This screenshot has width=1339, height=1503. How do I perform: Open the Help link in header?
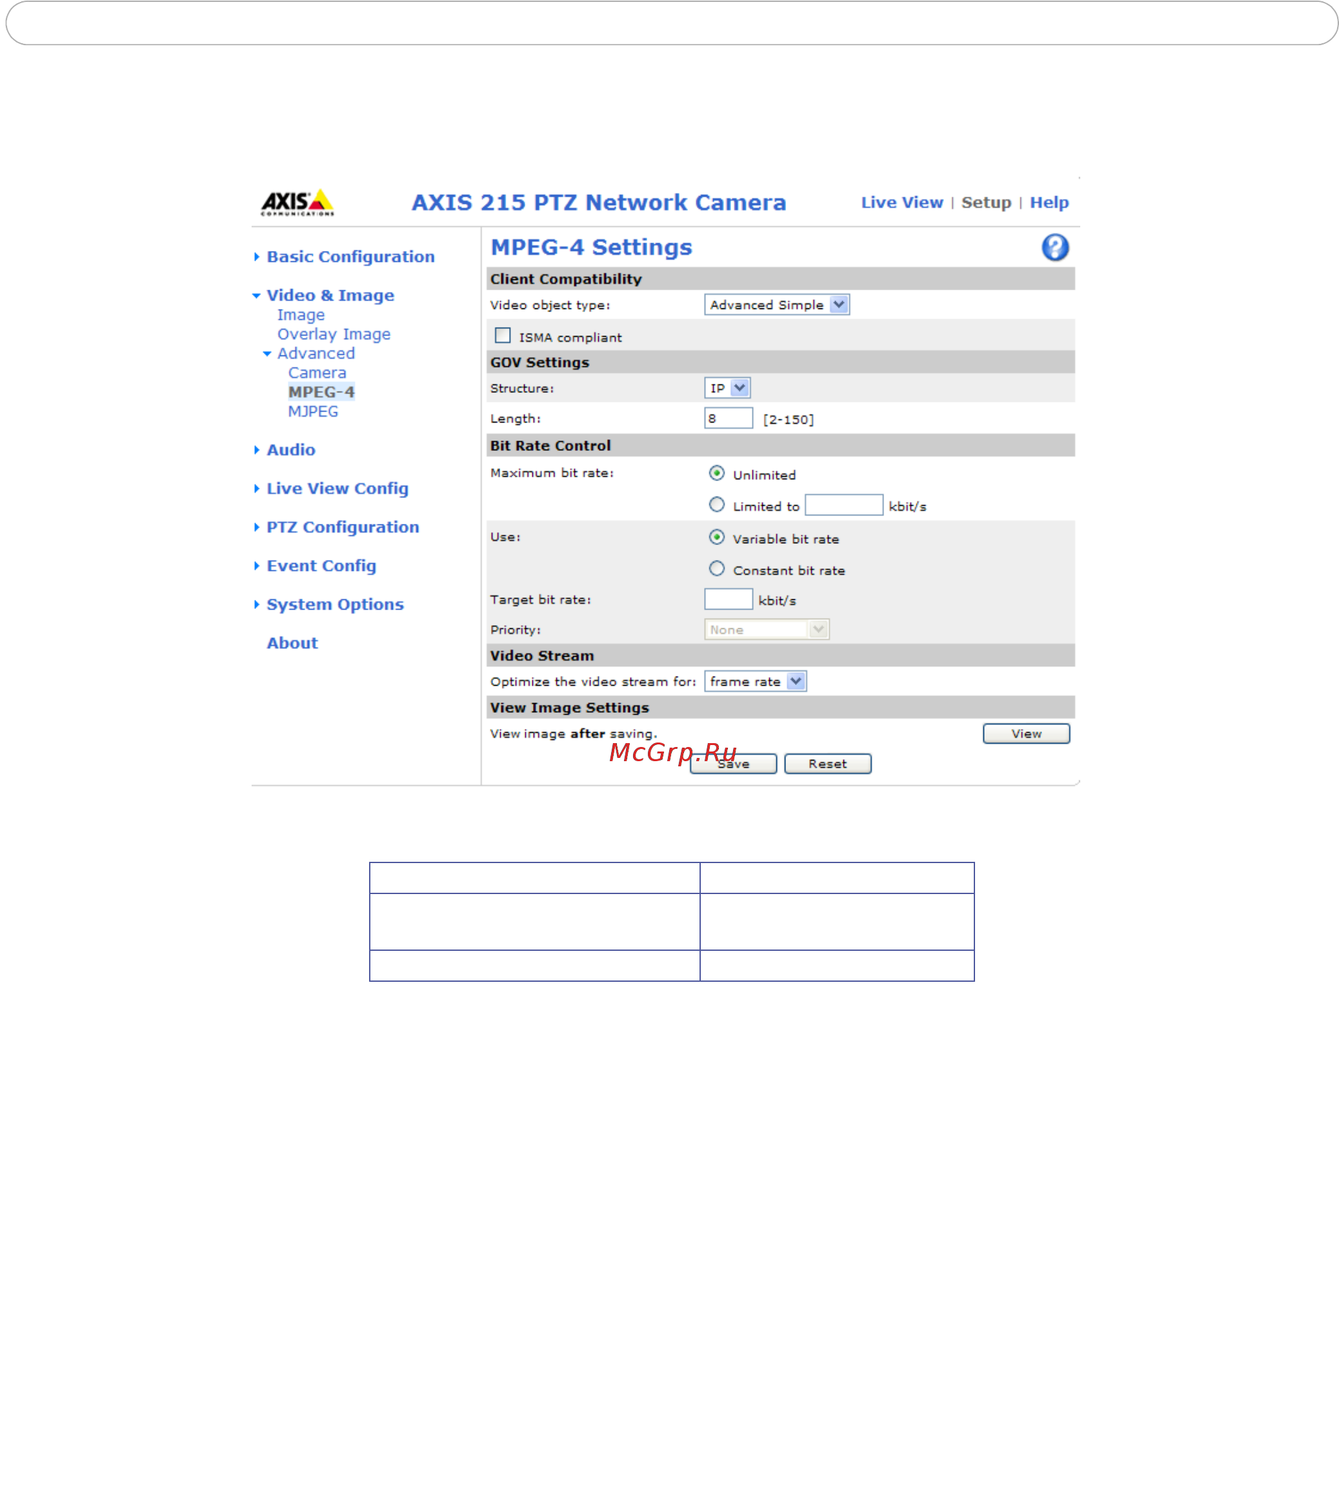1049,202
